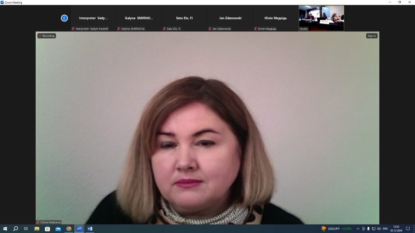
Task: Click the Zoom app taskbar icon
Action: [79, 229]
